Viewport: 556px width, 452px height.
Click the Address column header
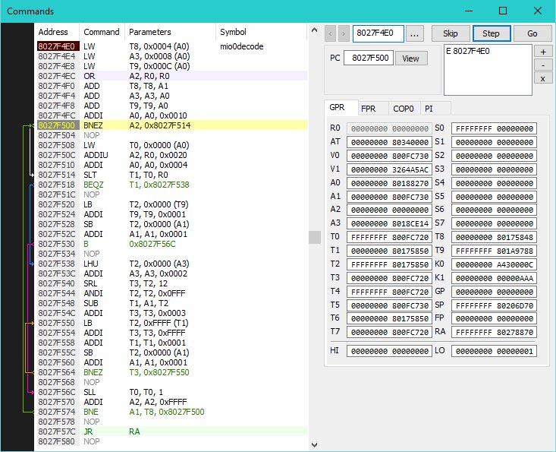57,32
